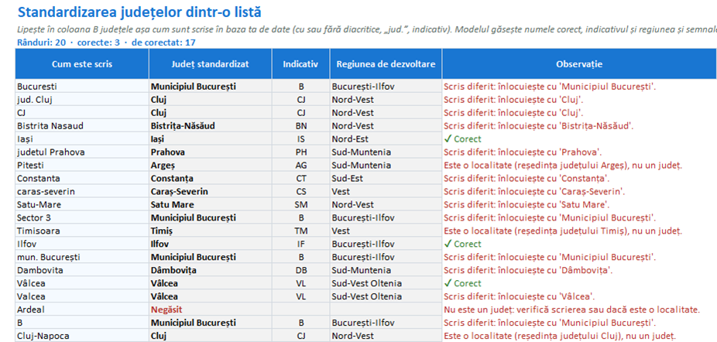Select input cell 'jud. Cluj'
This screenshot has height=342, width=717.
point(82,99)
